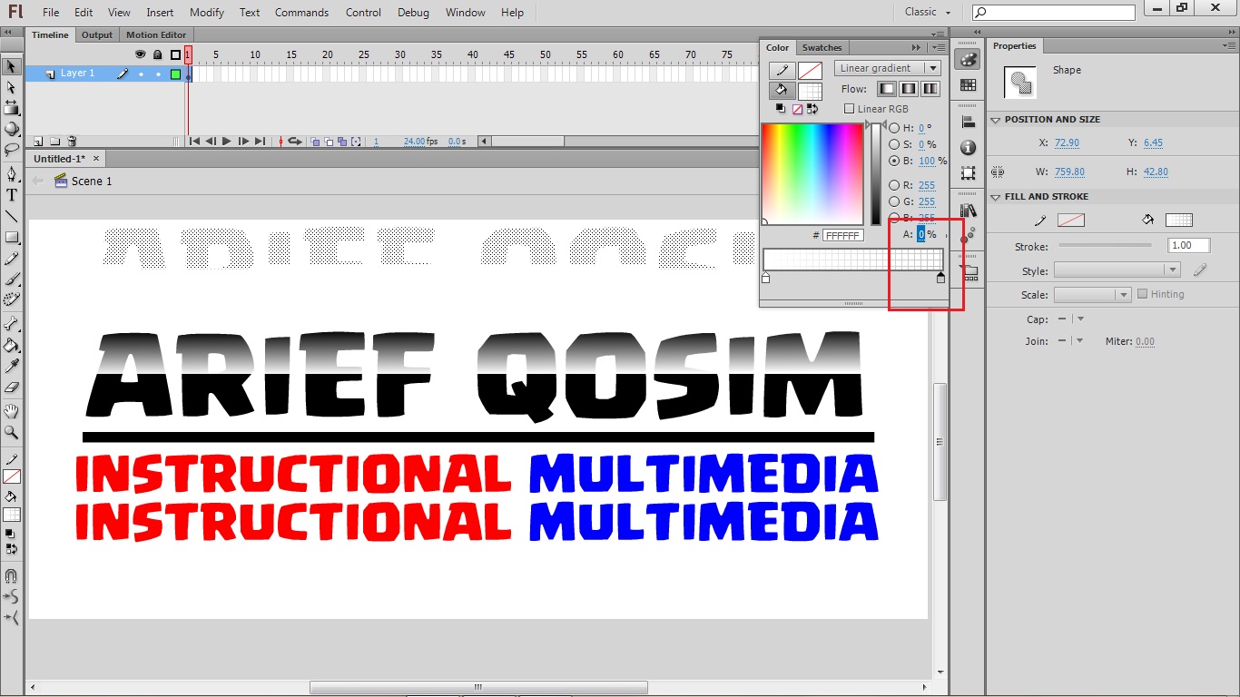Select the Text tool
Viewport: 1240px width, 697px height.
(x=12, y=194)
